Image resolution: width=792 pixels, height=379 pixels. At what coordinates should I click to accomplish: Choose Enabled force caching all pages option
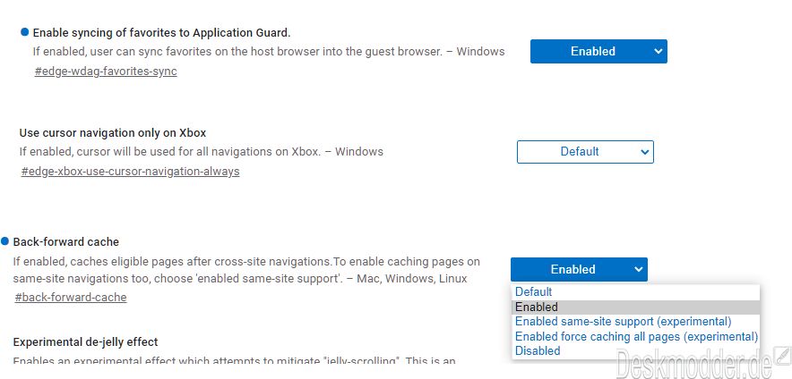636,336
